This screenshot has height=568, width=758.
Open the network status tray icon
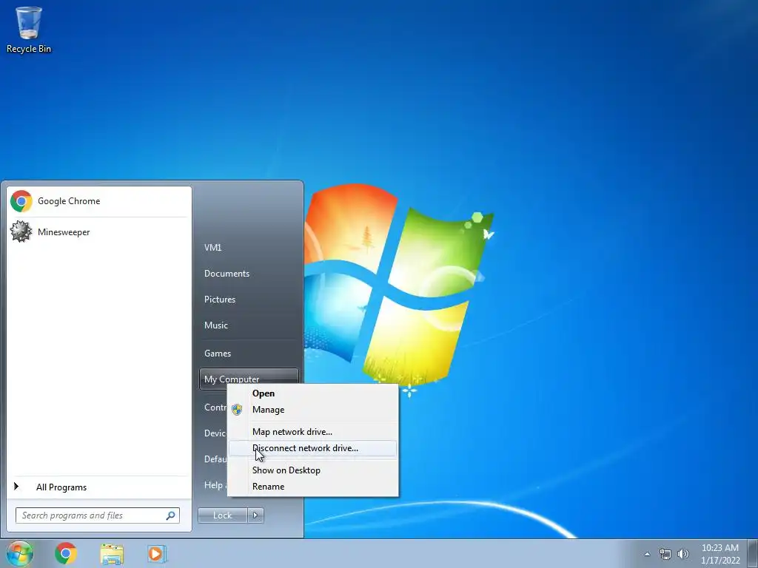665,554
